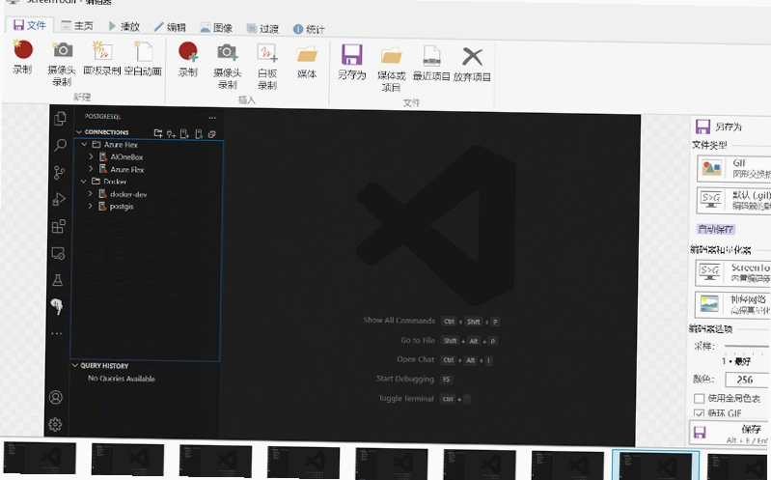Create a 空白动画 blank animation

[143, 58]
